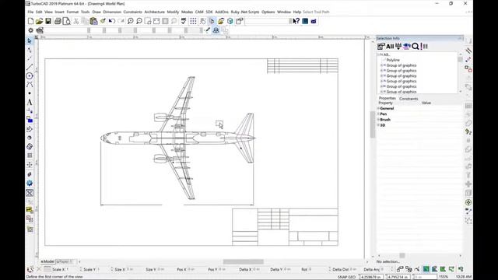The image size is (498, 280).
Task: Save the drawing with the floppy icon
Action: coord(48,21)
